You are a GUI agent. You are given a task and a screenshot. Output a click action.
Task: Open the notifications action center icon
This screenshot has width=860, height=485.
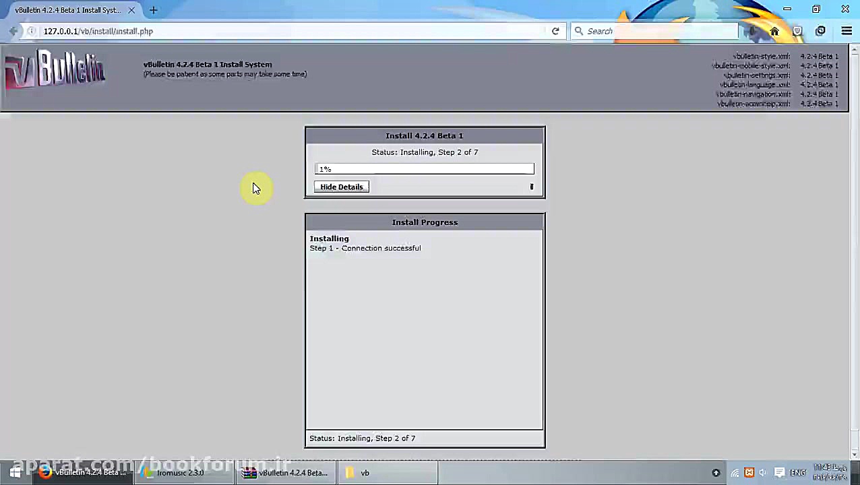pos(779,473)
